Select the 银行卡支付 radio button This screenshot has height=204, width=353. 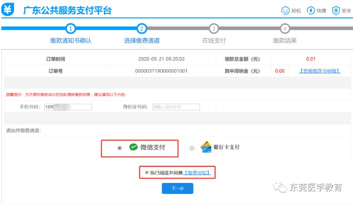point(192,148)
